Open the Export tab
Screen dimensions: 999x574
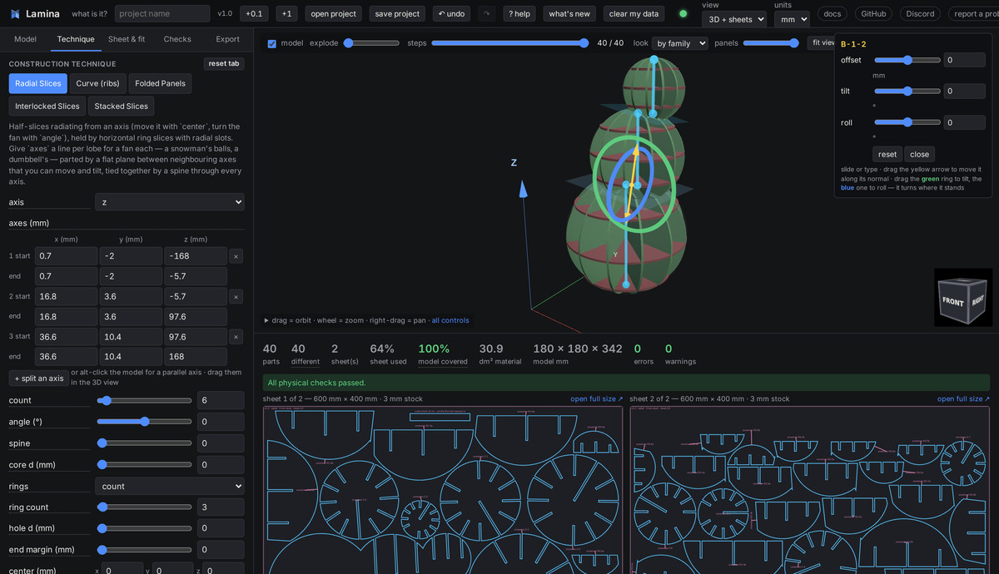pyautogui.click(x=227, y=39)
